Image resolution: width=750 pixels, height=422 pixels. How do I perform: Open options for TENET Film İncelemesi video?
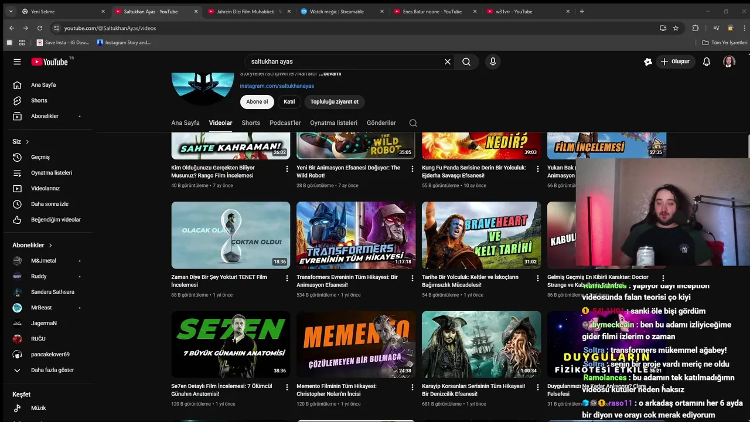(287, 278)
